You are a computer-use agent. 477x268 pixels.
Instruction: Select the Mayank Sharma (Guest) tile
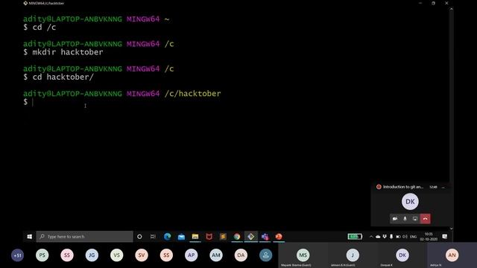(303, 255)
